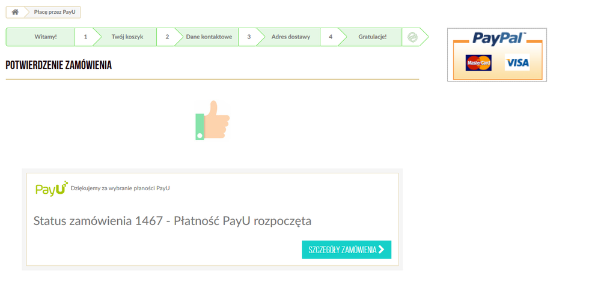Go to the Witamy! step
This screenshot has height=294, width=601.
click(x=46, y=37)
